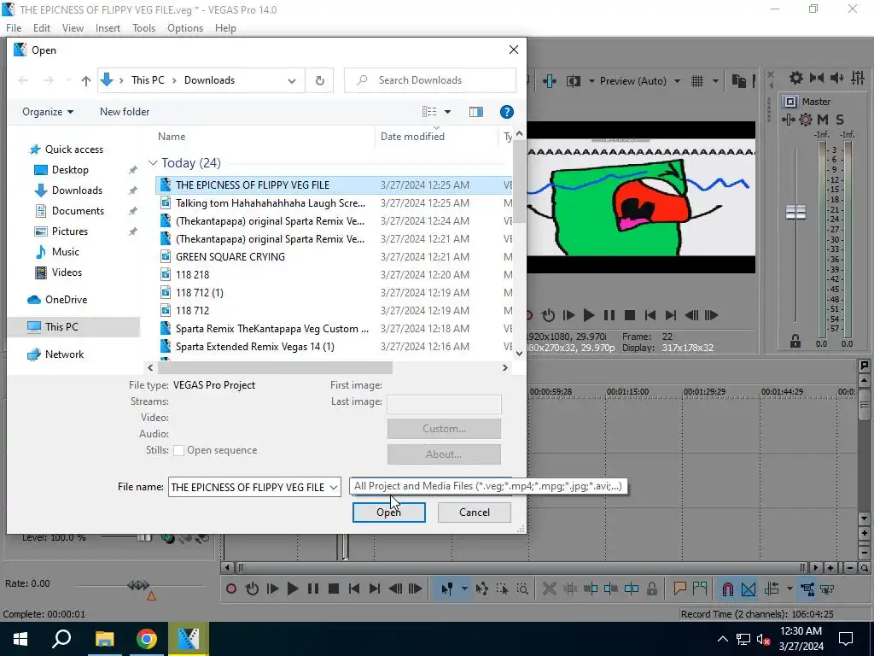Toggle Automatic Crossfades icon
This screenshot has height=656, width=874.
(749, 589)
